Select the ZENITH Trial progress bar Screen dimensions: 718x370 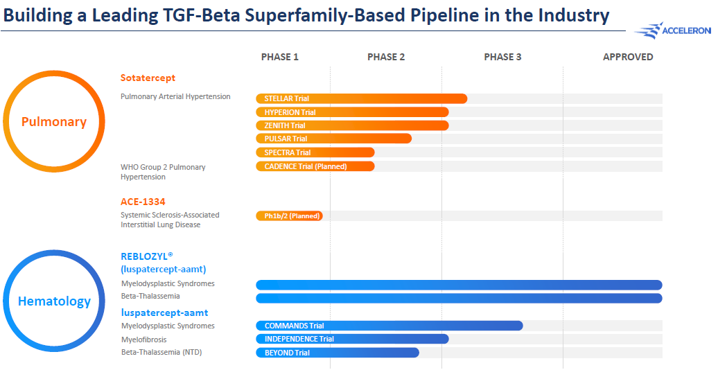pyautogui.click(x=352, y=125)
